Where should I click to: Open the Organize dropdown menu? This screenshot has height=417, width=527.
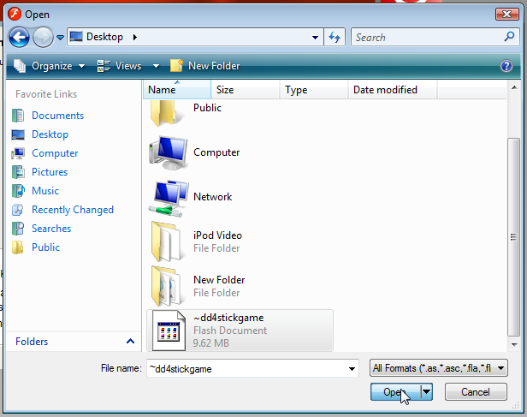pyautogui.click(x=50, y=66)
